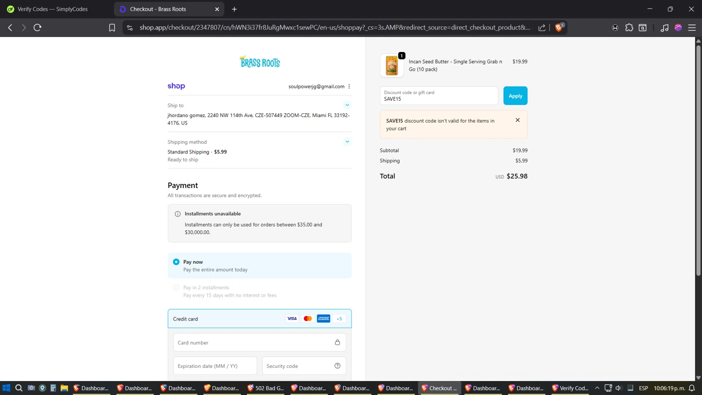Click the browser forward arrow
The width and height of the screenshot is (702, 395).
(x=24, y=28)
